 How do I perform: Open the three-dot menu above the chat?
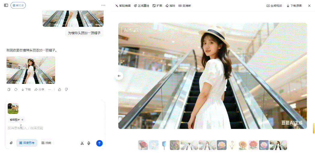103,5
